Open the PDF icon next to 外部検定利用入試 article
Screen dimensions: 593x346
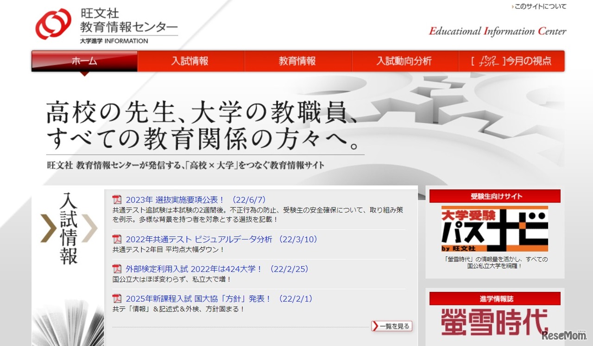[x=117, y=269]
